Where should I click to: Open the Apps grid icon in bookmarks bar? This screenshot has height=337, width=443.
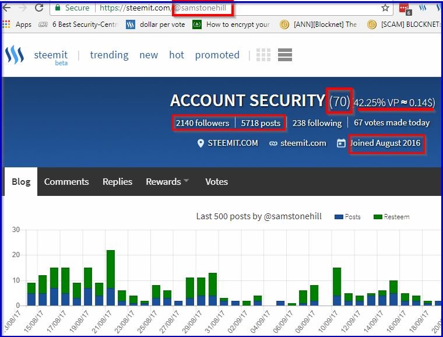pyautogui.click(x=6, y=24)
